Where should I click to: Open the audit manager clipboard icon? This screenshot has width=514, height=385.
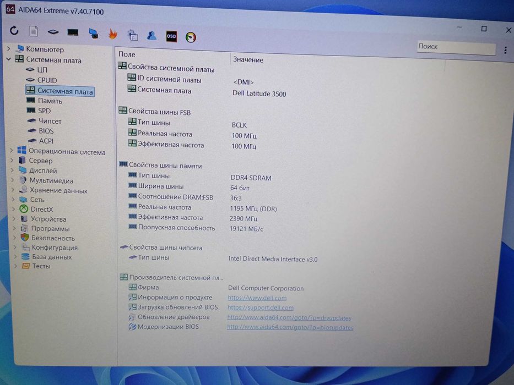coord(132,35)
